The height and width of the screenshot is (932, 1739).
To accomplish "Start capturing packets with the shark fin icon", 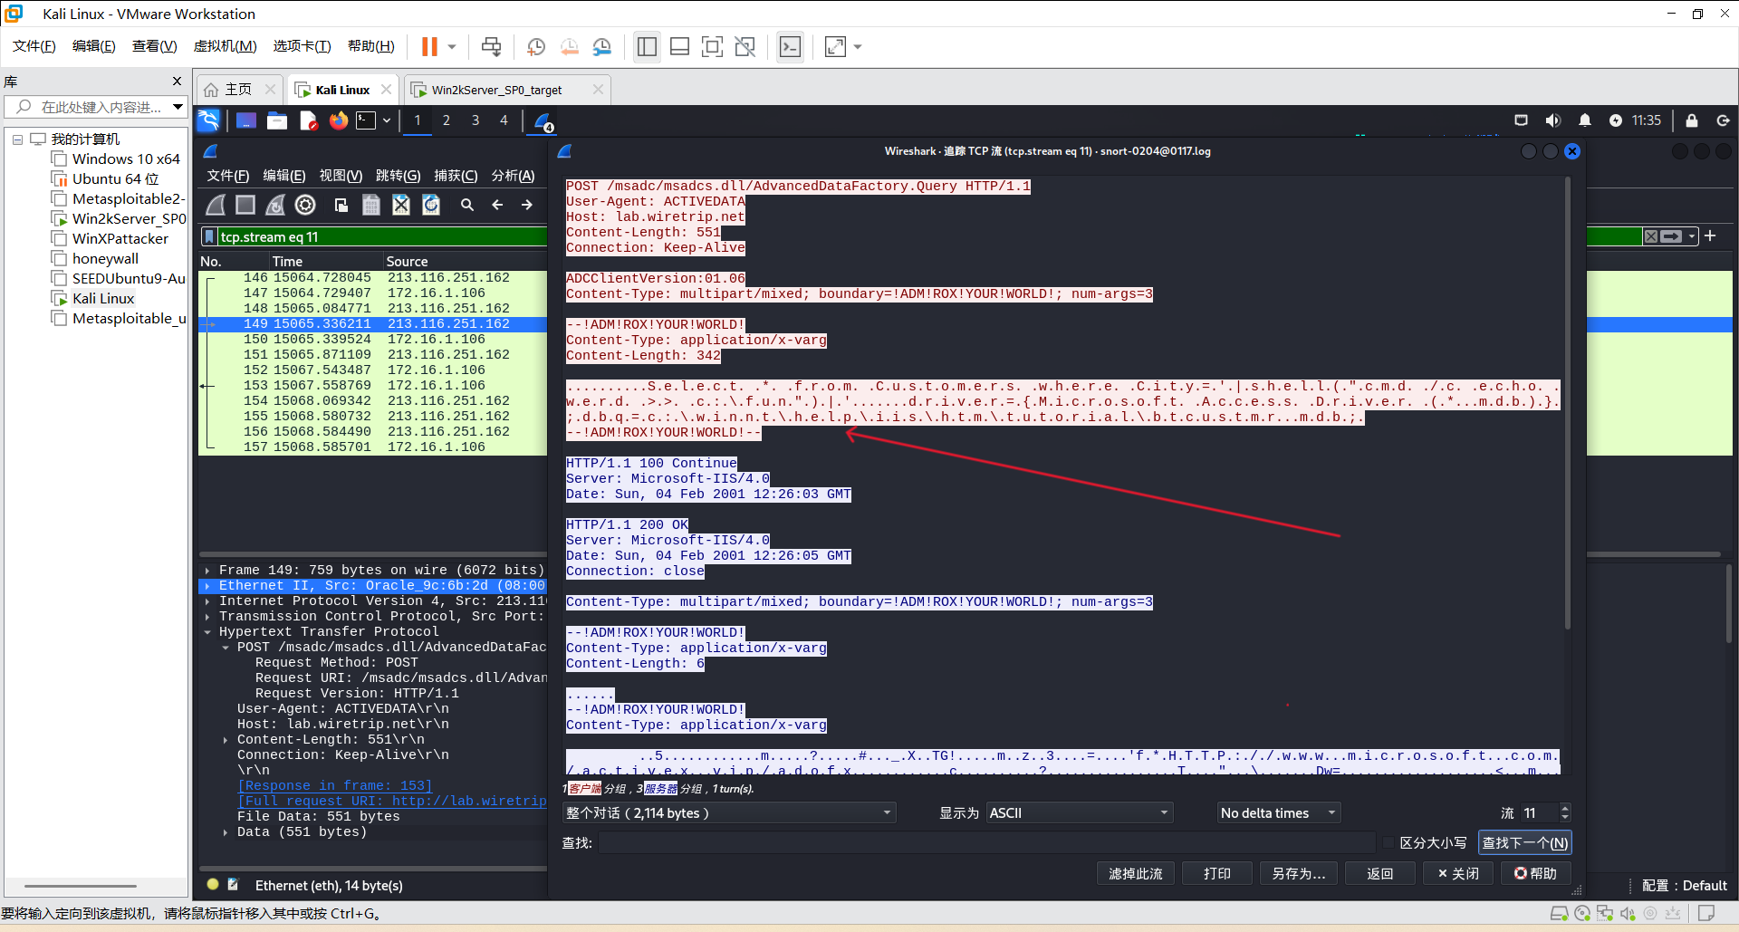I will pyautogui.click(x=216, y=205).
